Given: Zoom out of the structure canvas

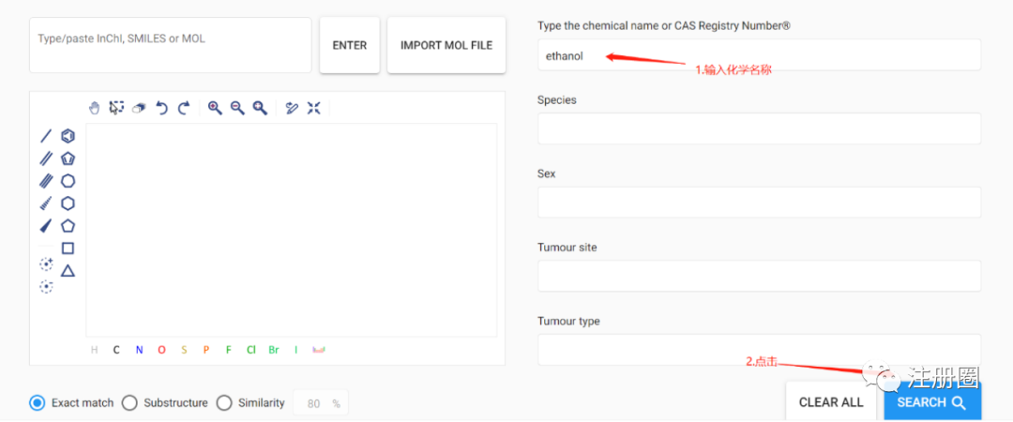Looking at the screenshot, I should click(x=237, y=108).
